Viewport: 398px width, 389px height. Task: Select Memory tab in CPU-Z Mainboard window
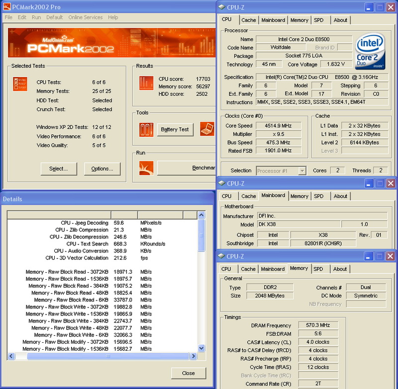pyautogui.click(x=299, y=196)
